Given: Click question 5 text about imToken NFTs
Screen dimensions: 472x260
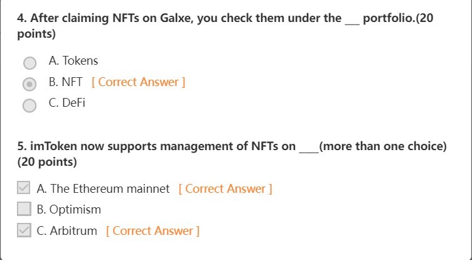Looking at the screenshot, I should (x=157, y=146).
